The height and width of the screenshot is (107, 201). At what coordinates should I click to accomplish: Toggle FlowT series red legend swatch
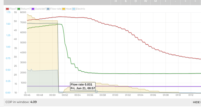coord(7,9)
